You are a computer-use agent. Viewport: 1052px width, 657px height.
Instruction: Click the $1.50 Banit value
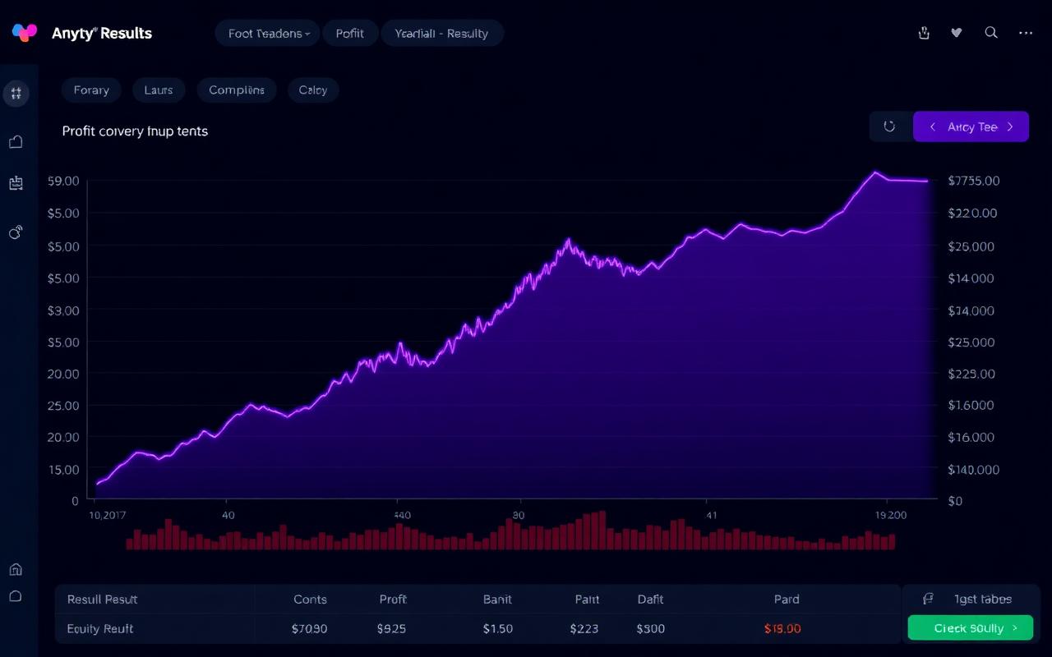[497, 628]
